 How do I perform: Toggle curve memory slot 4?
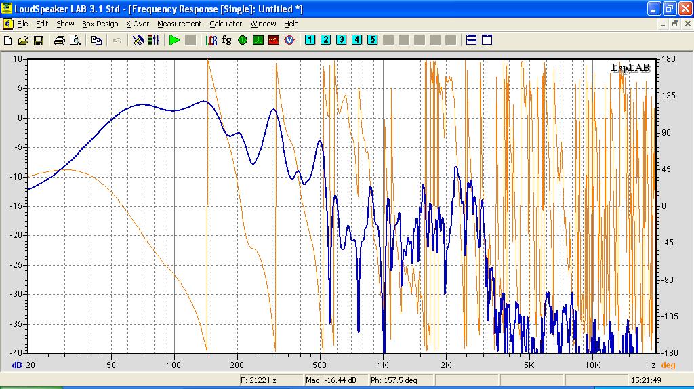(x=356, y=40)
